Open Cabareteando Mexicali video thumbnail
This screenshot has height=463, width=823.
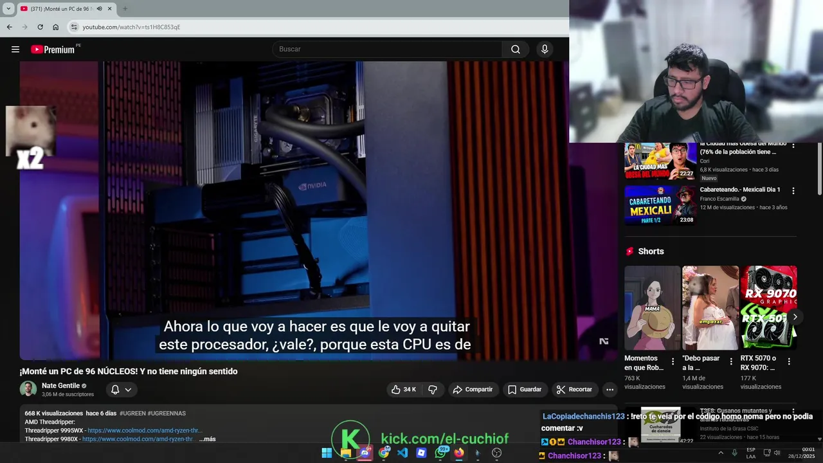pyautogui.click(x=660, y=205)
